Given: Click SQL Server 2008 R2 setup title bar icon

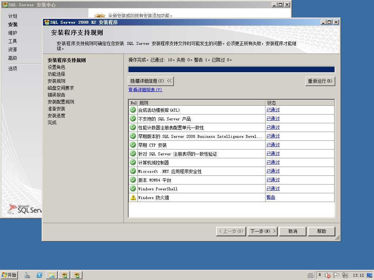Looking at the screenshot, I should click(x=47, y=22).
